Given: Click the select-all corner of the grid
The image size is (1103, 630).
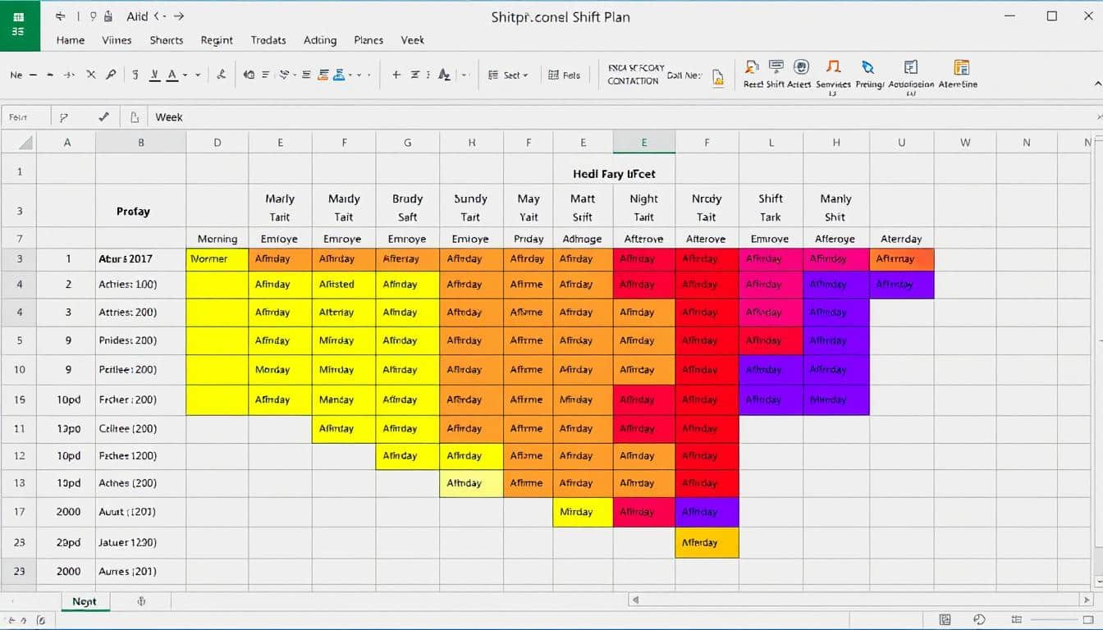Looking at the screenshot, I should point(18,142).
